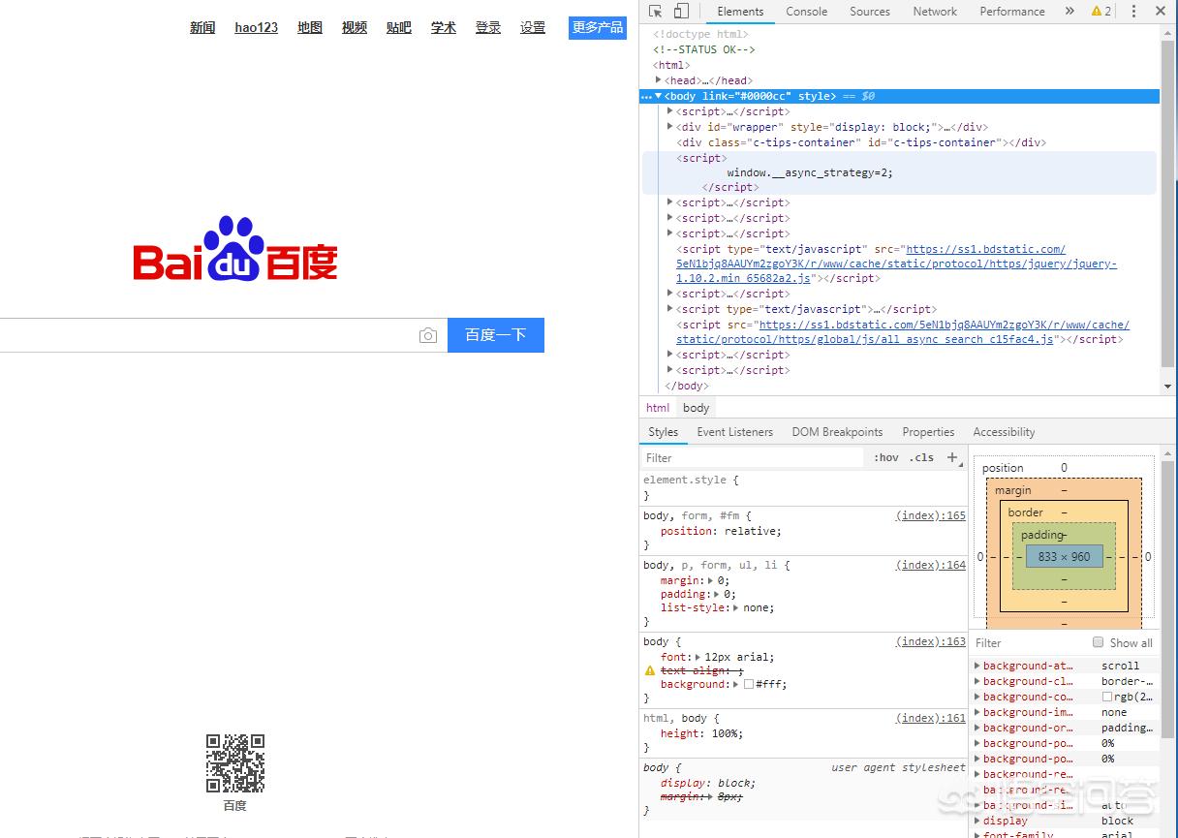1178x838 pixels.
Task: Open source link (index):164
Action: [x=930, y=565]
